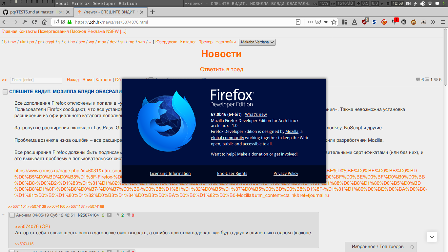Open a new browser tab
The image size is (448, 252).
(x=152, y=12)
